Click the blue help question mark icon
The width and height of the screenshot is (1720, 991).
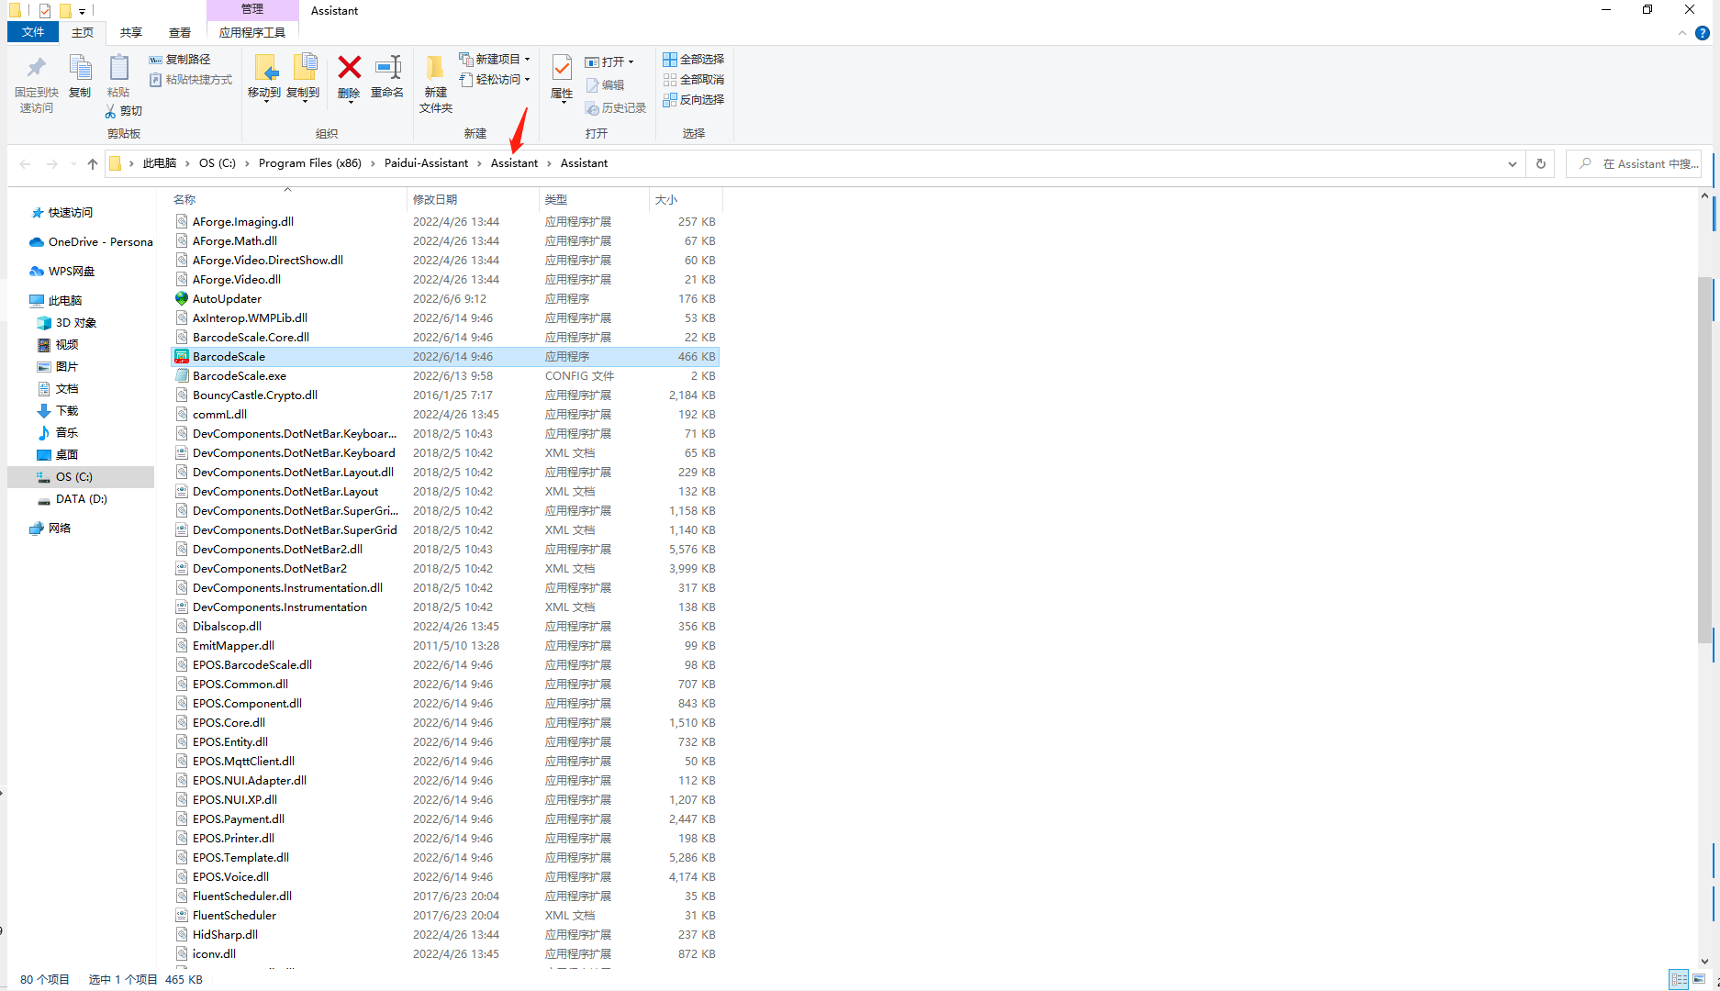(x=1702, y=33)
